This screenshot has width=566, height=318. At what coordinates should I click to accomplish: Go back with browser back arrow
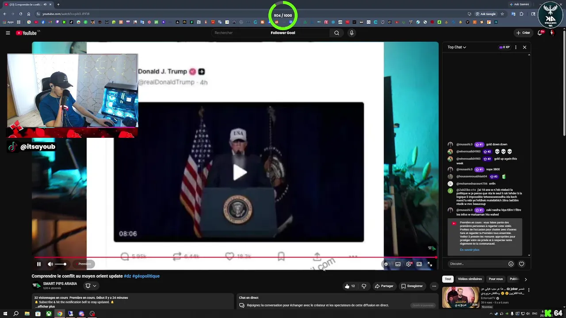(5, 14)
